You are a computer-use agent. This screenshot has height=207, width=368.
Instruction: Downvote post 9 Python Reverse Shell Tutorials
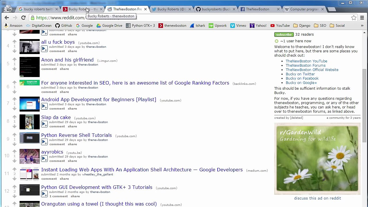pyautogui.click(x=14, y=144)
